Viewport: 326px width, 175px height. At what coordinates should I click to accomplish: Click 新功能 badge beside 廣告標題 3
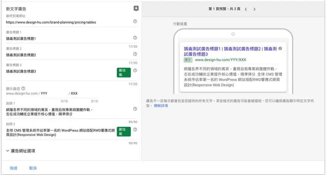pos(124,72)
